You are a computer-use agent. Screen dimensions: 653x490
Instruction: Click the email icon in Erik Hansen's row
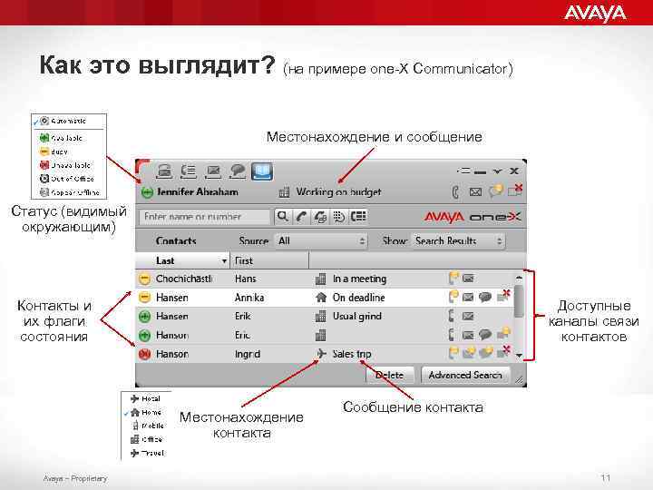pos(468,317)
